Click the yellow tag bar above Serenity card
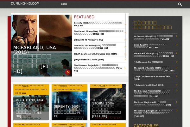The height and width of the screenshot is (127, 190). pos(69,88)
